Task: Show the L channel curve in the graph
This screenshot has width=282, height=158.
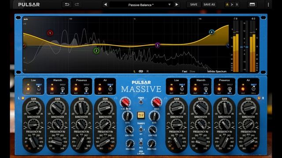Action: pos(134,71)
